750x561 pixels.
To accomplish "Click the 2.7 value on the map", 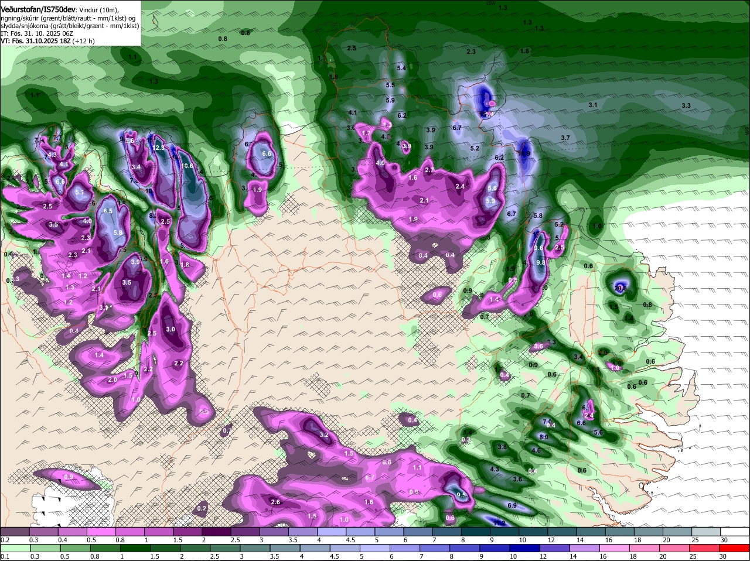I will pos(429,170).
